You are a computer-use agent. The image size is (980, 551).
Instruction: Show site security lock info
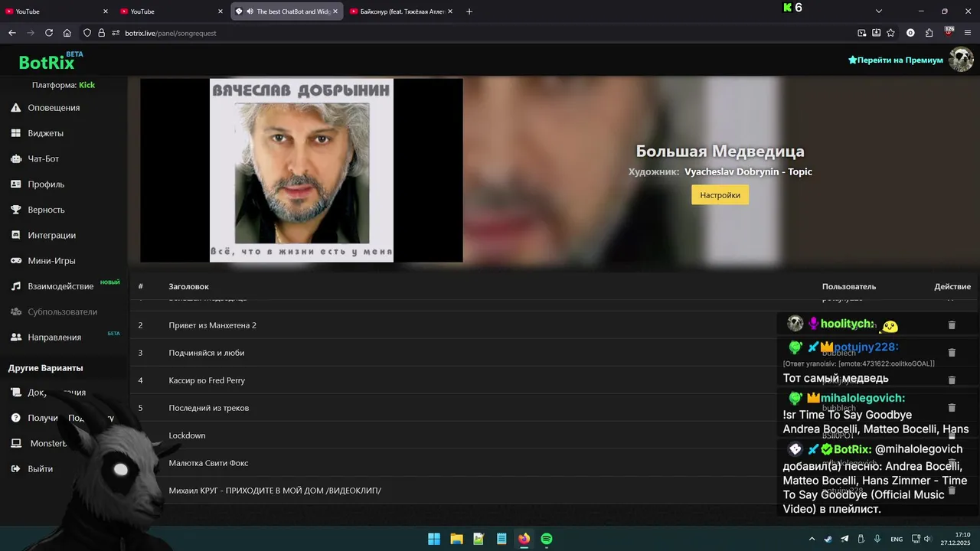click(101, 33)
